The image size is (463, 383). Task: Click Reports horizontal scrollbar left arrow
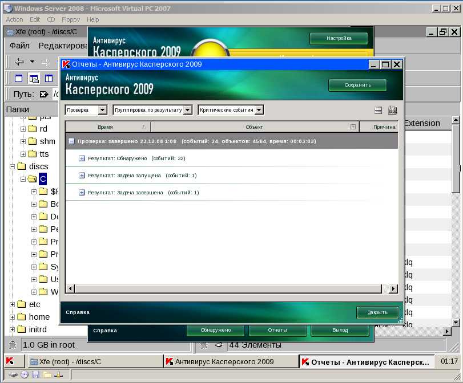tap(70, 288)
